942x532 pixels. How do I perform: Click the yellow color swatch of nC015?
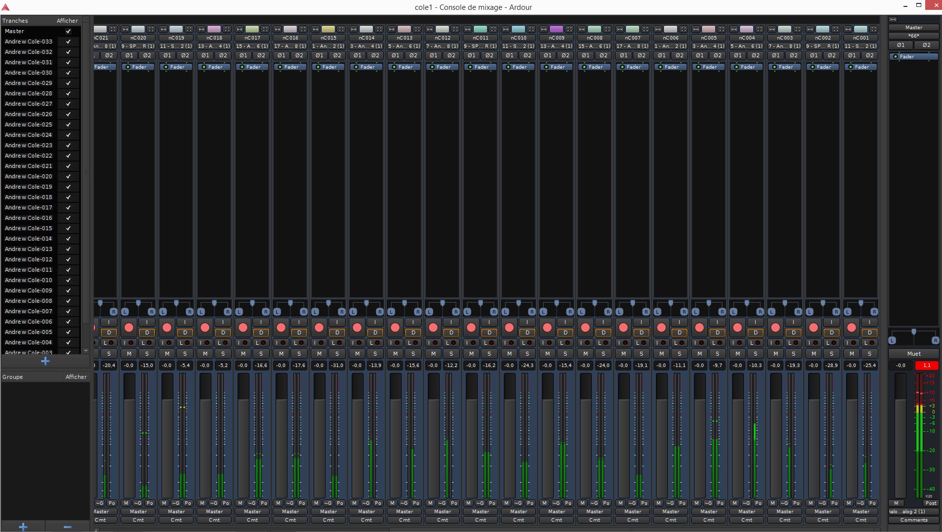(328, 29)
